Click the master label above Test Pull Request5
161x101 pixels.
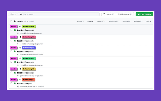[x=14, y=37]
